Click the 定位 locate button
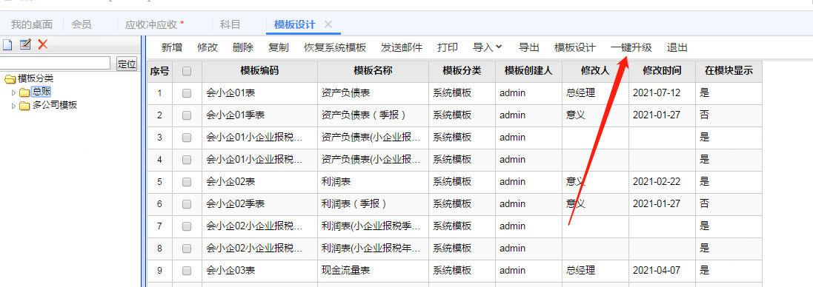 pos(127,64)
